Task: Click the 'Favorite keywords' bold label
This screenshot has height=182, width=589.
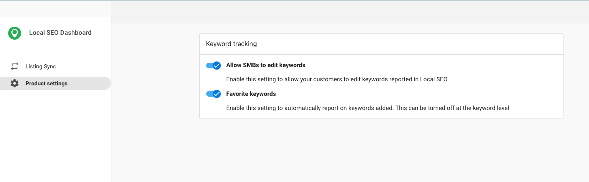Action: click(251, 94)
